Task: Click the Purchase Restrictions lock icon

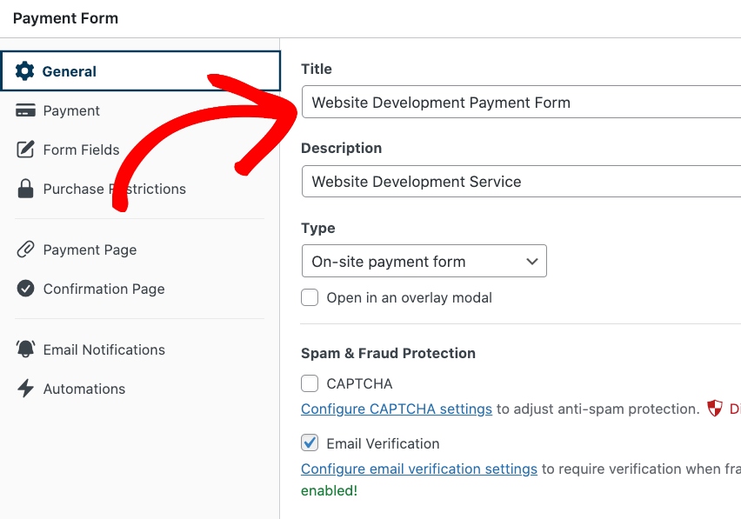Action: 26,189
